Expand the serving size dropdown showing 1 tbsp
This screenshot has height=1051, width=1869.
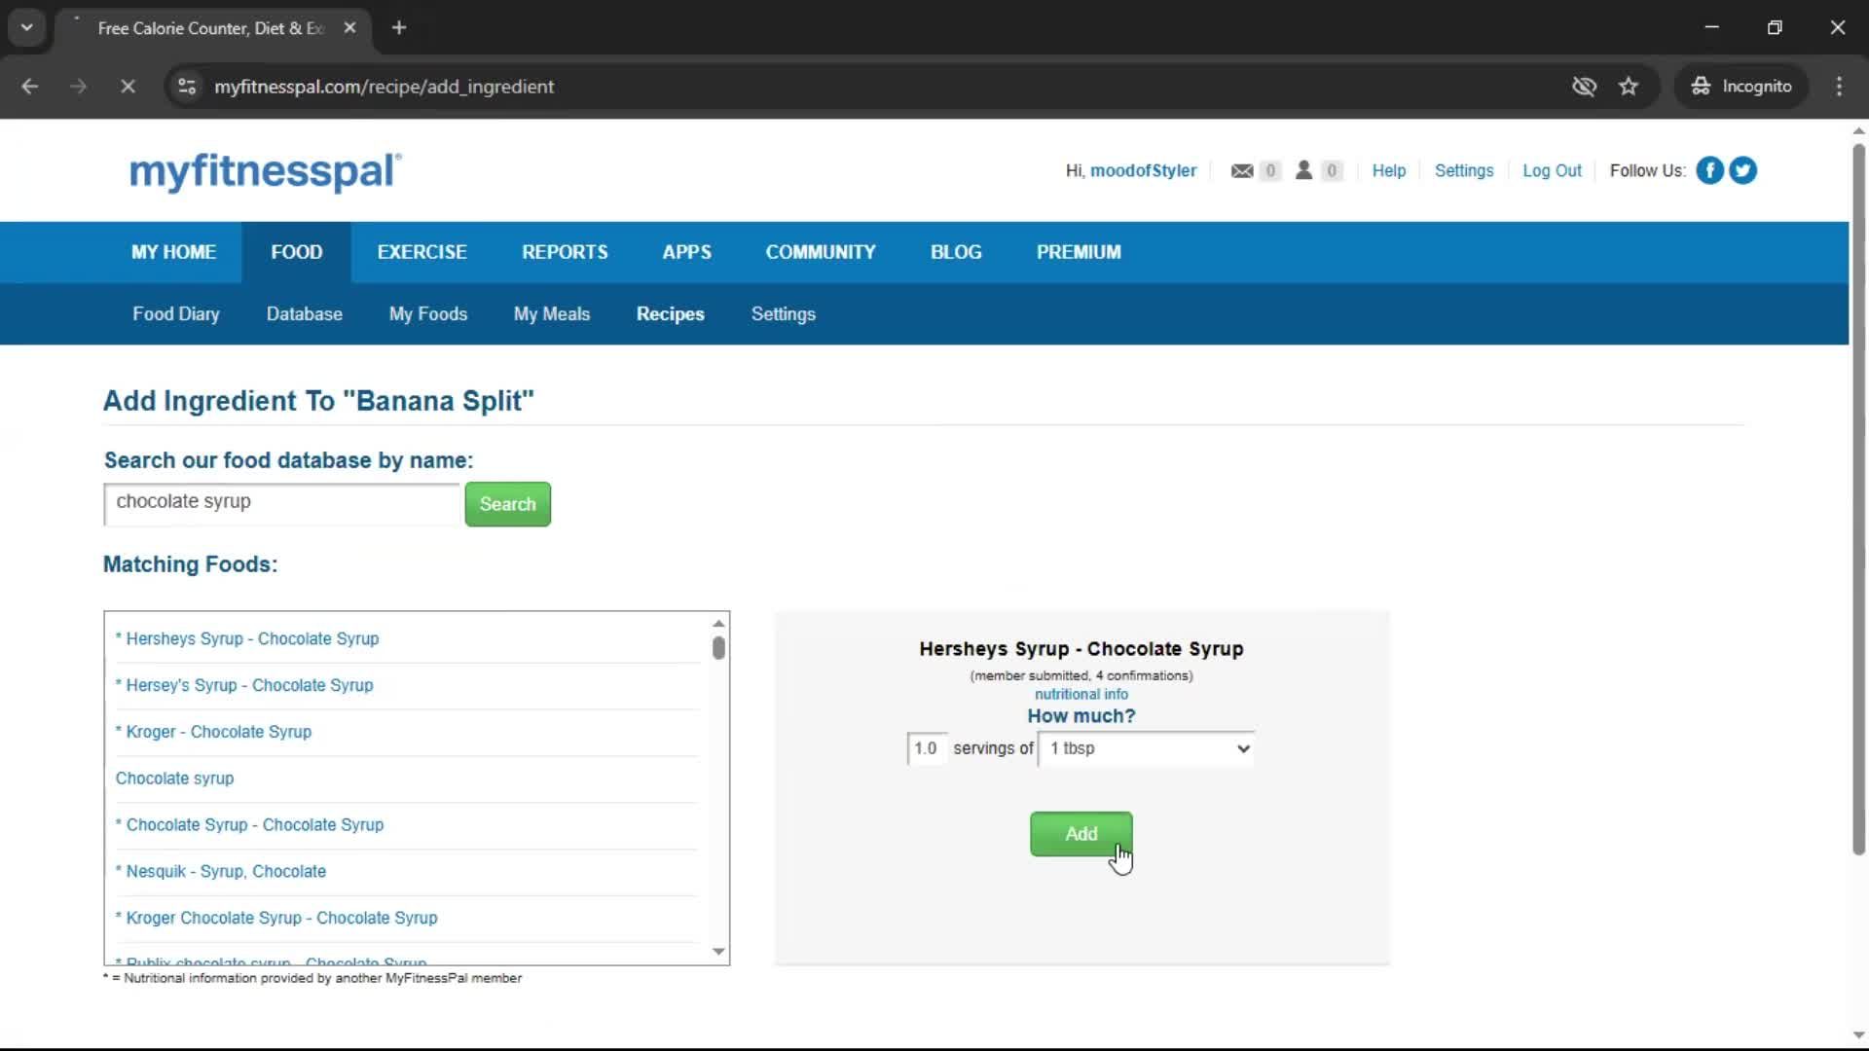(1147, 748)
